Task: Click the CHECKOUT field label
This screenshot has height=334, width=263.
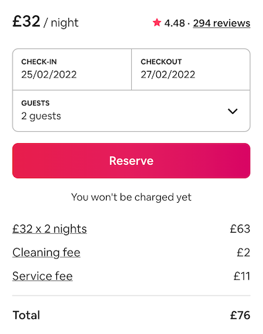Action: click(x=161, y=62)
